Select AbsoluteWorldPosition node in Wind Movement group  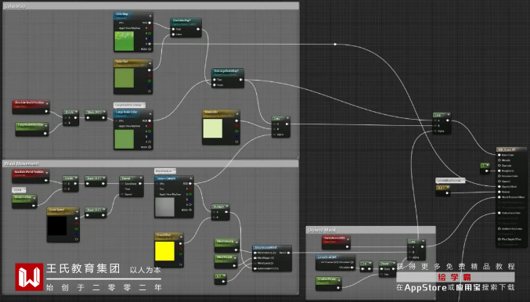pyautogui.click(x=31, y=176)
